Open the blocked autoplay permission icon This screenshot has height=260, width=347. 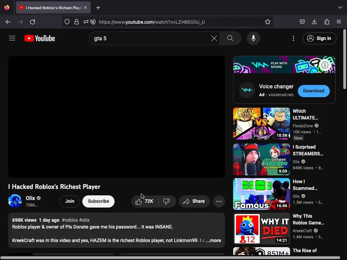click(93, 22)
